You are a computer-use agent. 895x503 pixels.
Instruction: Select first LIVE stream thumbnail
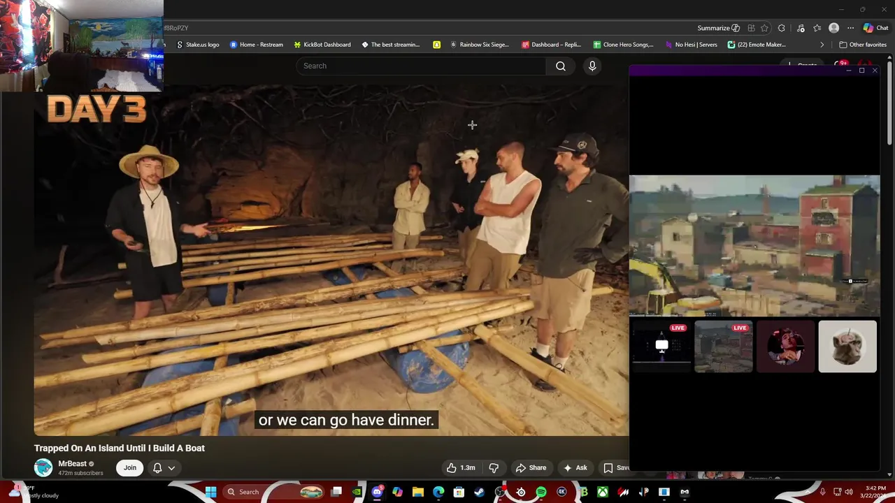[661, 347]
